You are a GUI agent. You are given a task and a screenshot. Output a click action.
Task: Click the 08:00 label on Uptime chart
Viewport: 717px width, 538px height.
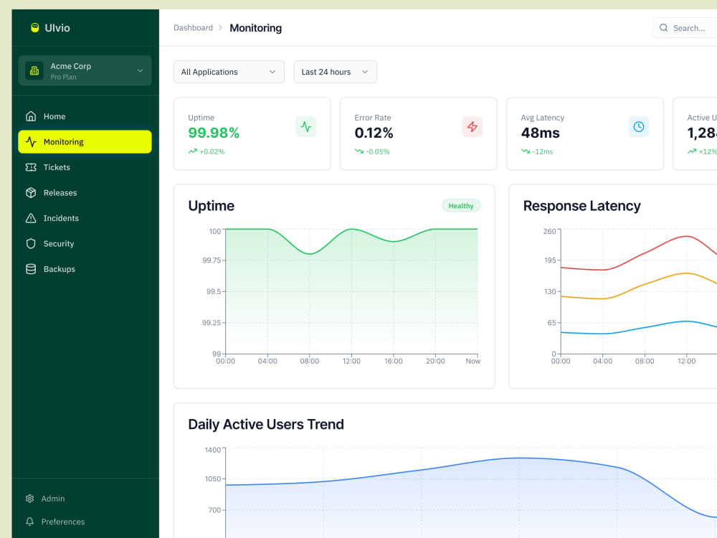310,362
